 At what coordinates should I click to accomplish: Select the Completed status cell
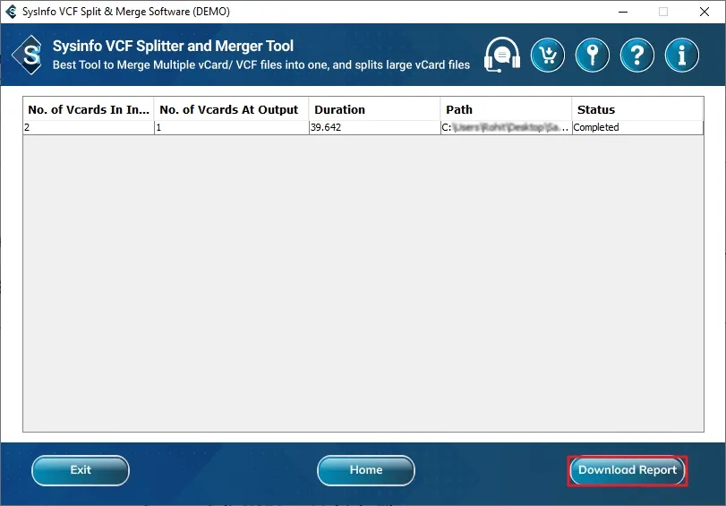coord(637,127)
